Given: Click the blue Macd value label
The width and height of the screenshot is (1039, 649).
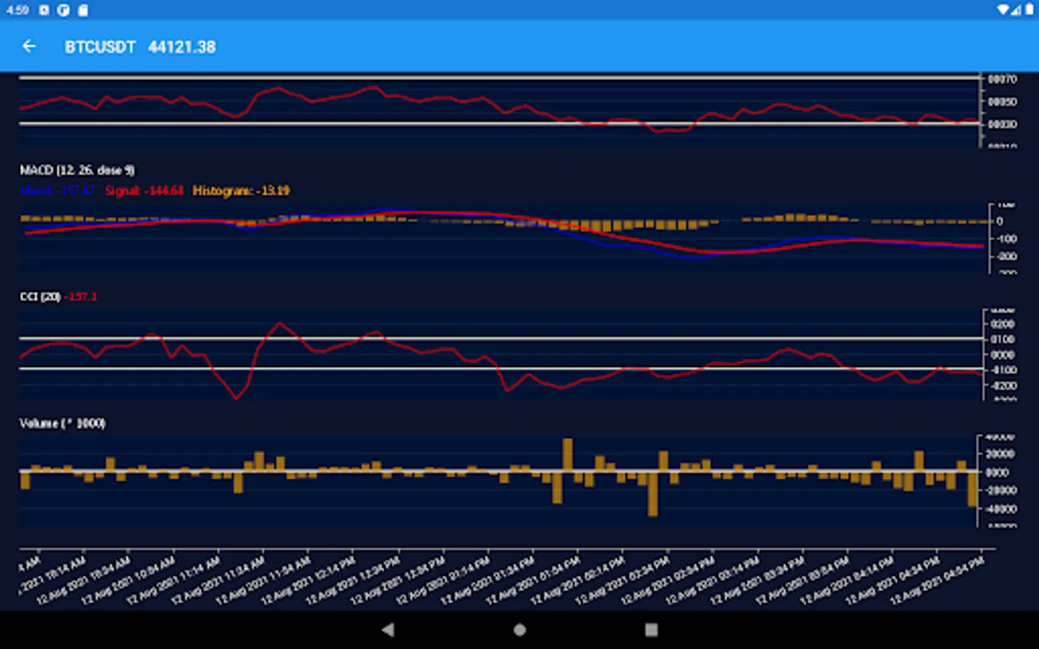Looking at the screenshot, I should pyautogui.click(x=57, y=190).
